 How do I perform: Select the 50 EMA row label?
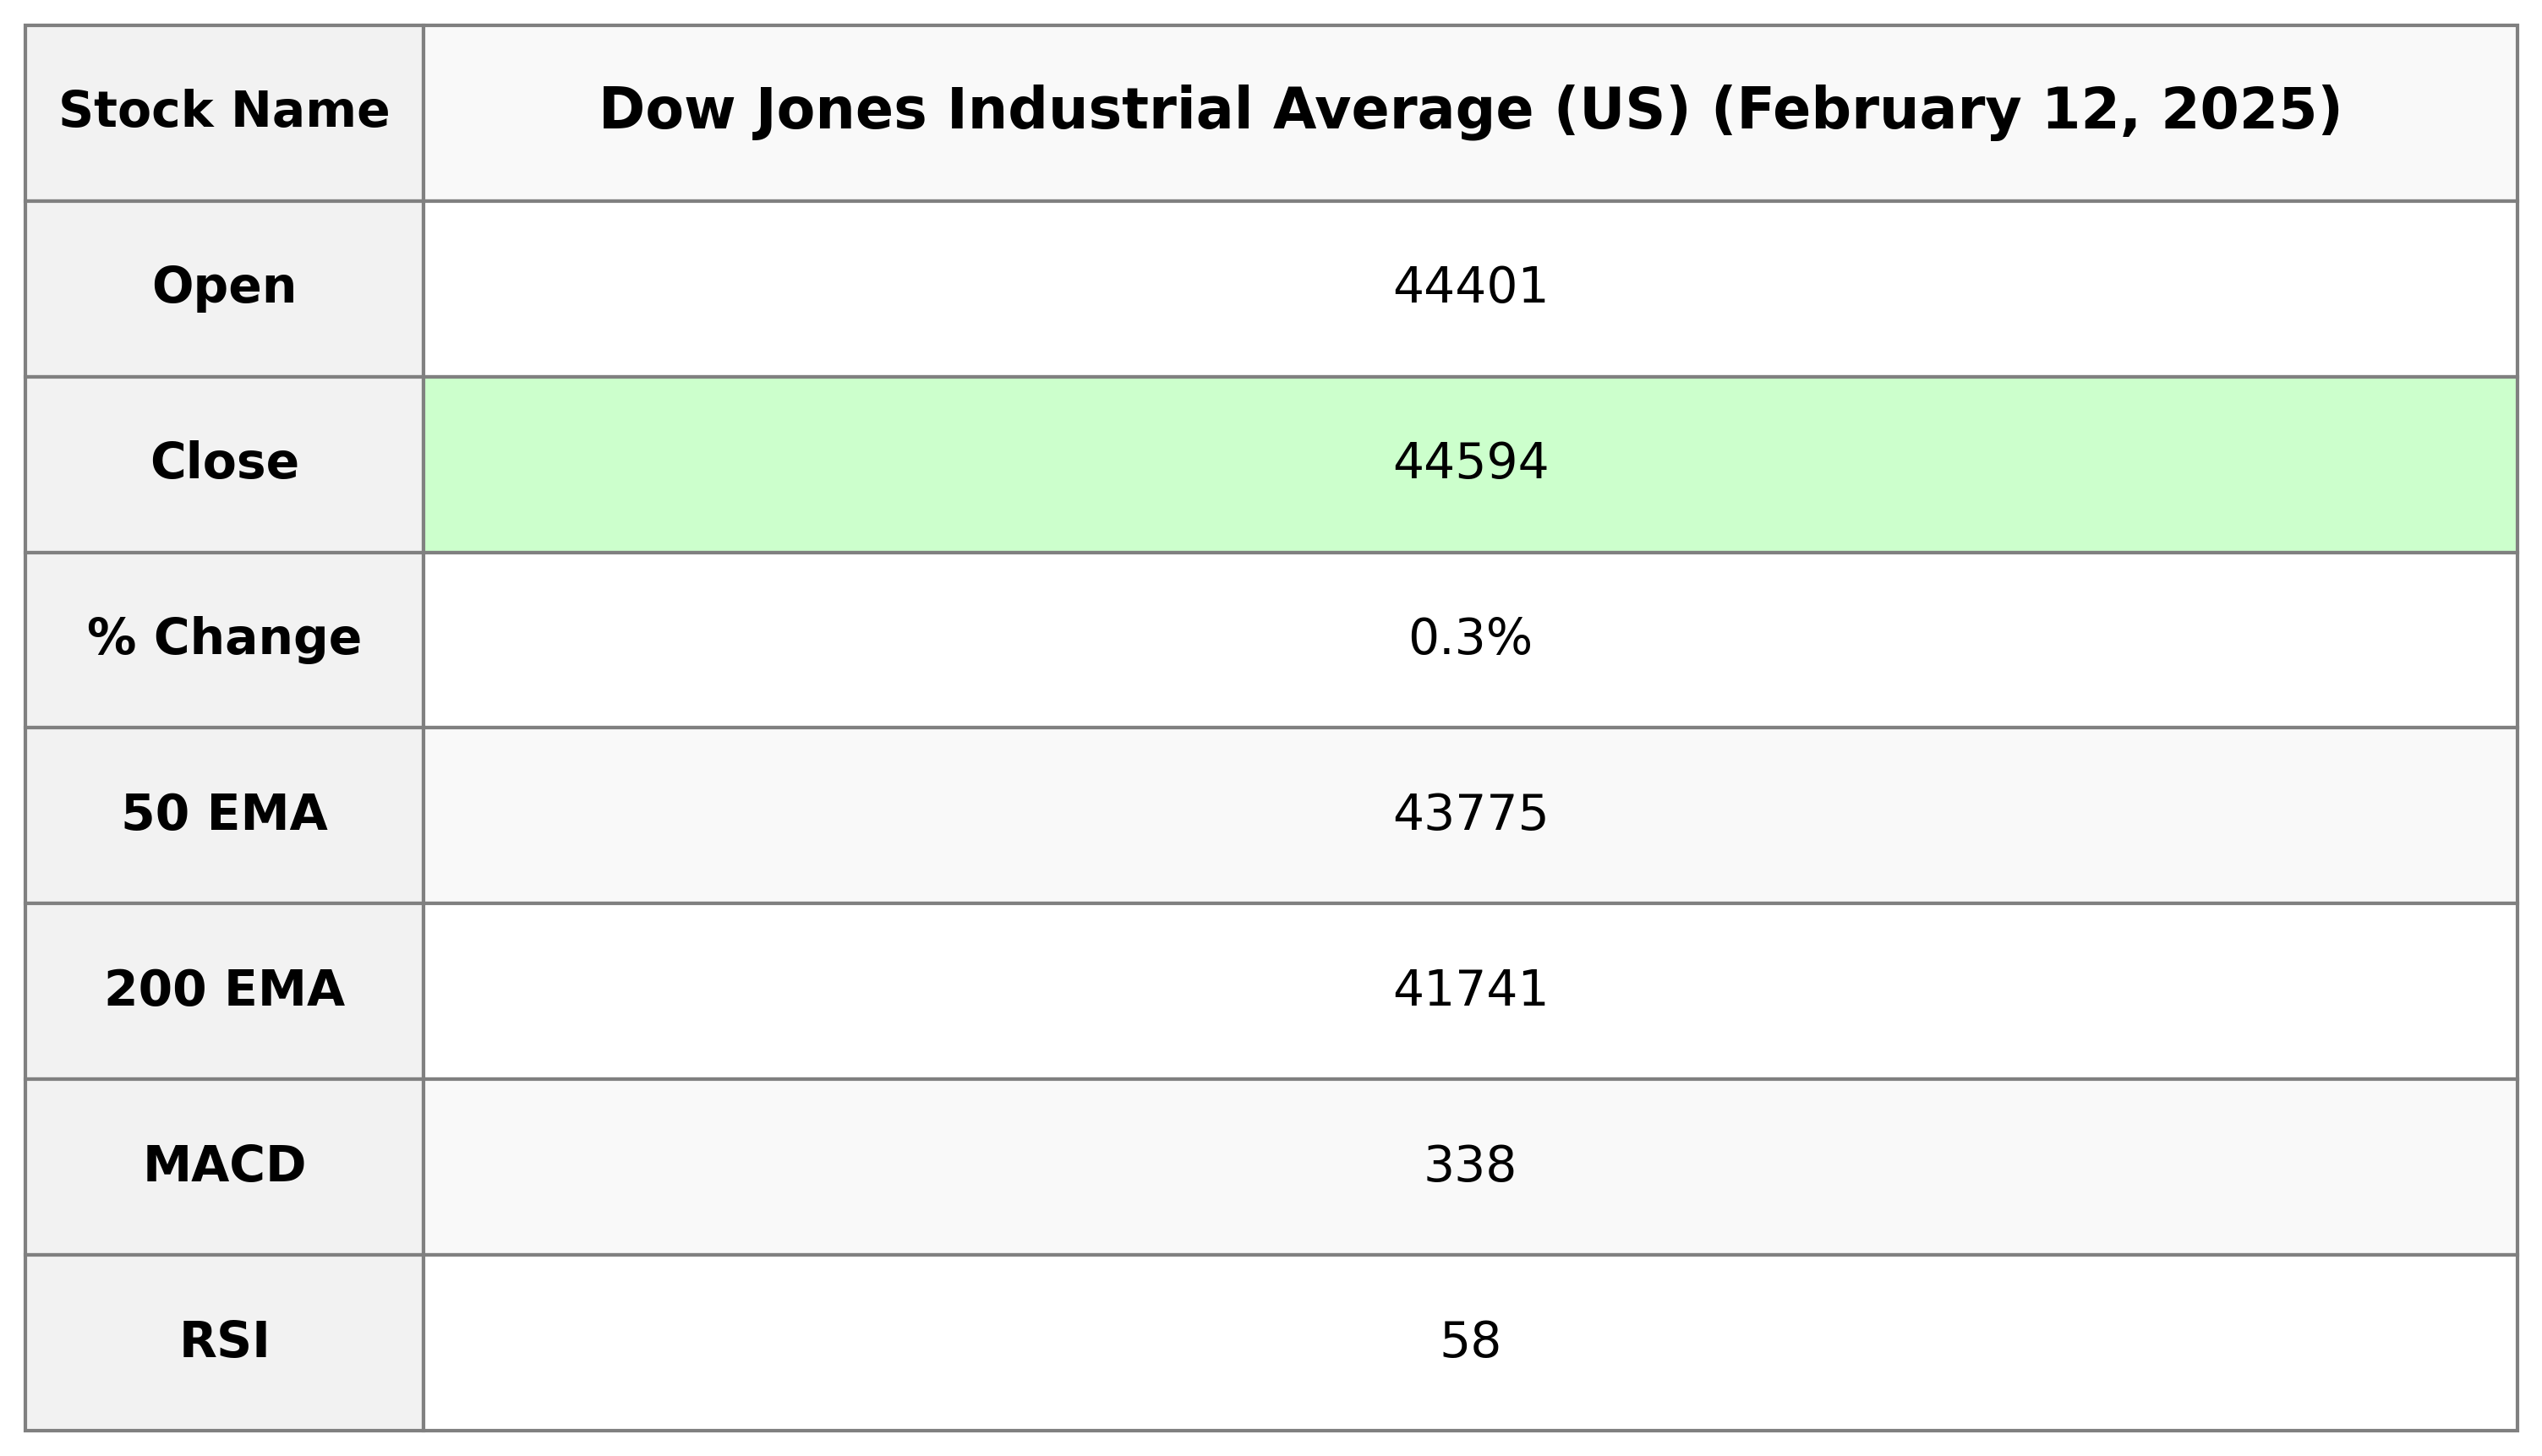pyautogui.click(x=224, y=814)
